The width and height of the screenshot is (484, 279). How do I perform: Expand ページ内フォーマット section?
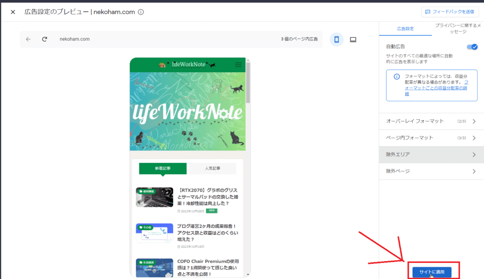(x=431, y=138)
